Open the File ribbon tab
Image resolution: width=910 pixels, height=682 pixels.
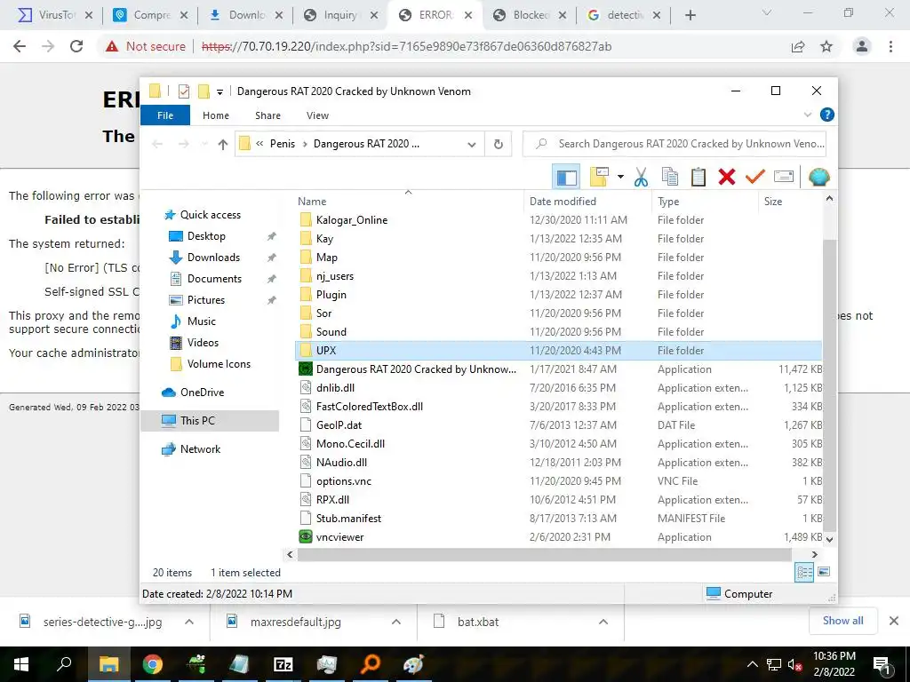point(165,115)
